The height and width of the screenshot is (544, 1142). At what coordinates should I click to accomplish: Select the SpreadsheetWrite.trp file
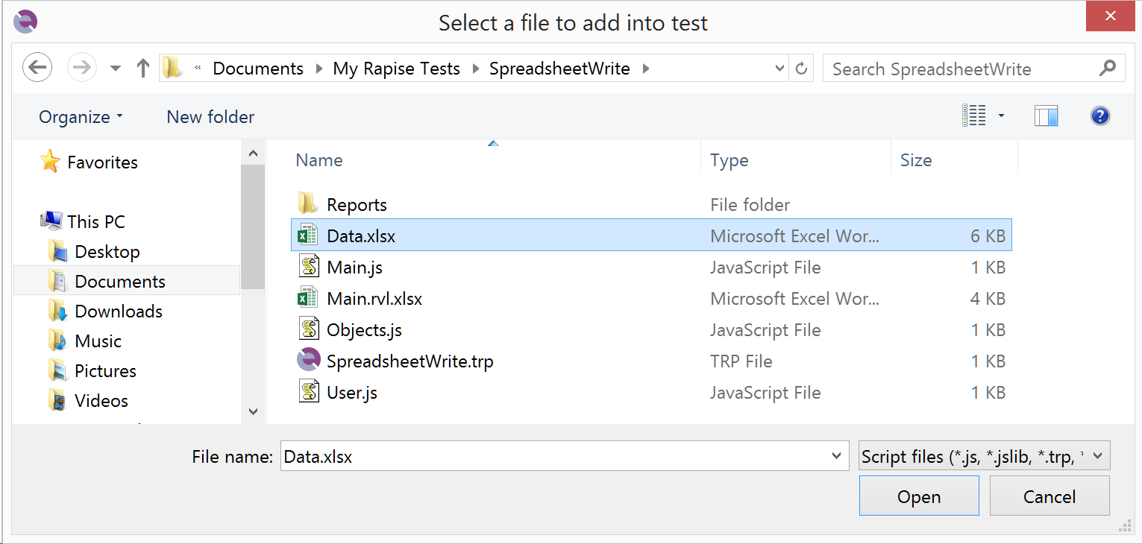[410, 361]
